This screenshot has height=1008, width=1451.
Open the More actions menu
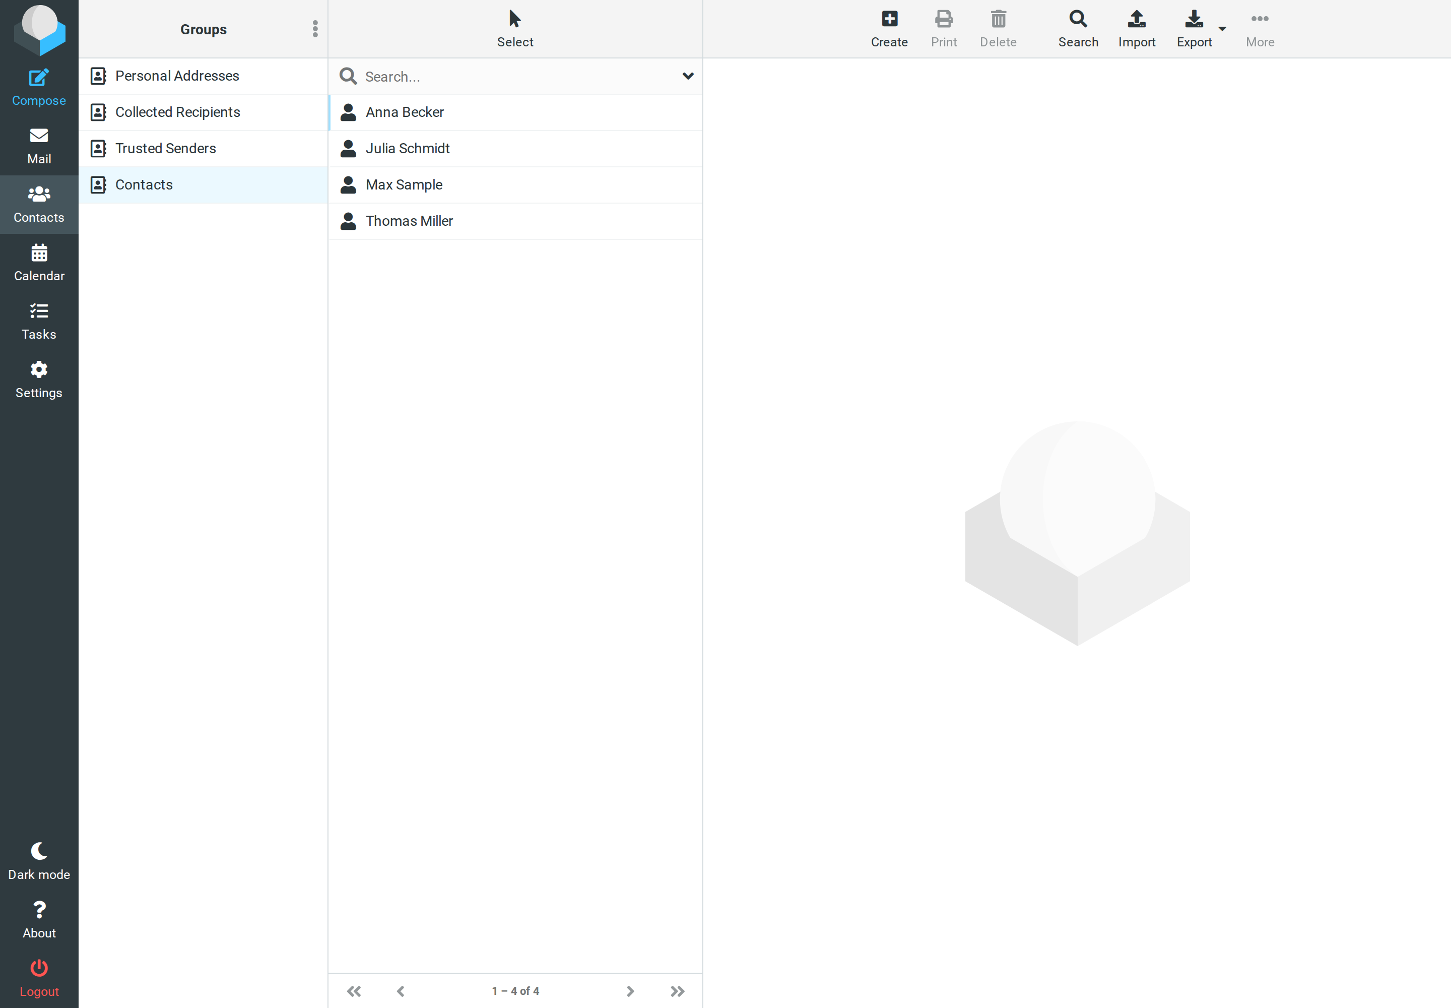point(1260,29)
